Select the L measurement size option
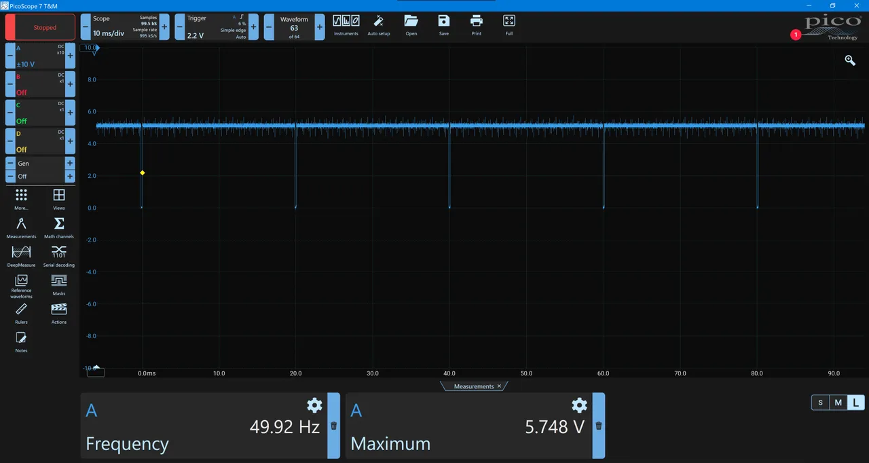 coord(855,403)
